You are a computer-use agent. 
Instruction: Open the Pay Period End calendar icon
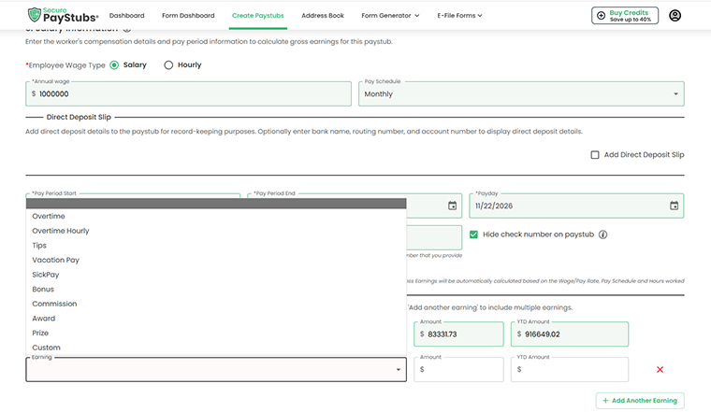tap(452, 206)
